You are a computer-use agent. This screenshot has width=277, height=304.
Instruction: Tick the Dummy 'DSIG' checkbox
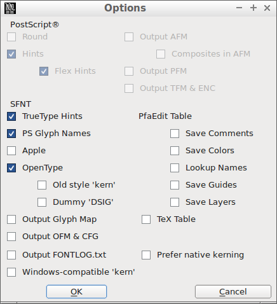[42, 202]
